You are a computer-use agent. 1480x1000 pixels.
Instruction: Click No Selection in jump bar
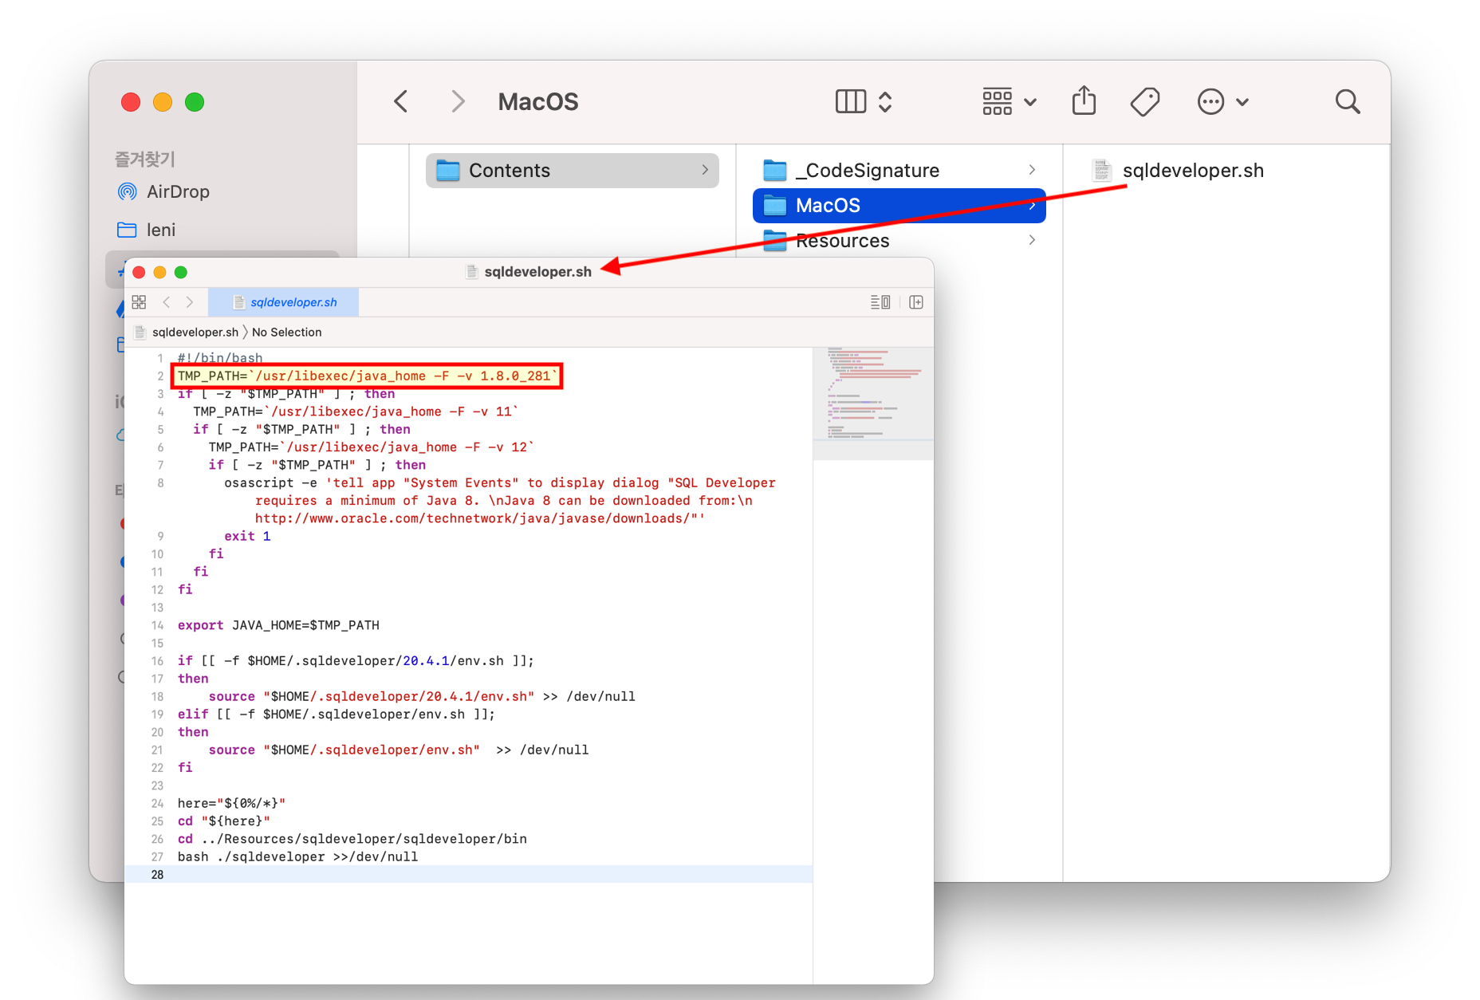coord(287,332)
